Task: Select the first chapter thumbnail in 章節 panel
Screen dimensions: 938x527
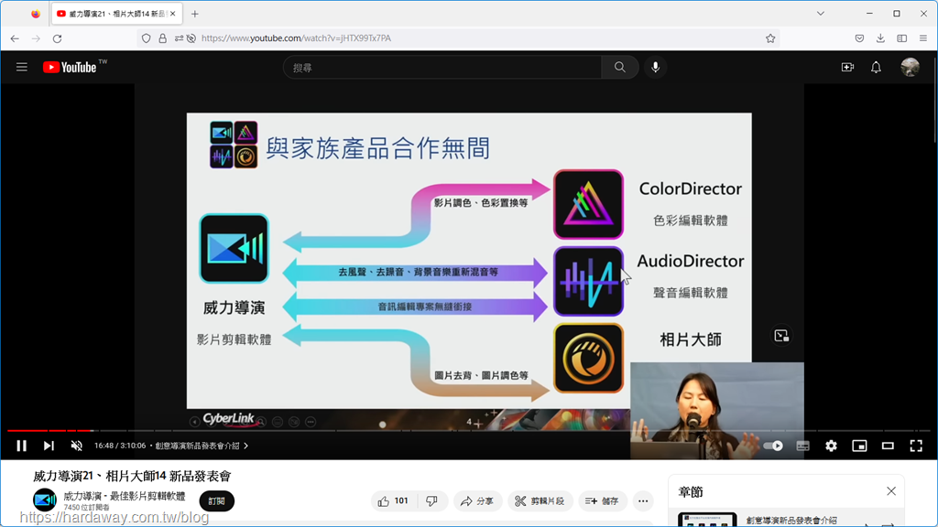Action: [x=707, y=520]
